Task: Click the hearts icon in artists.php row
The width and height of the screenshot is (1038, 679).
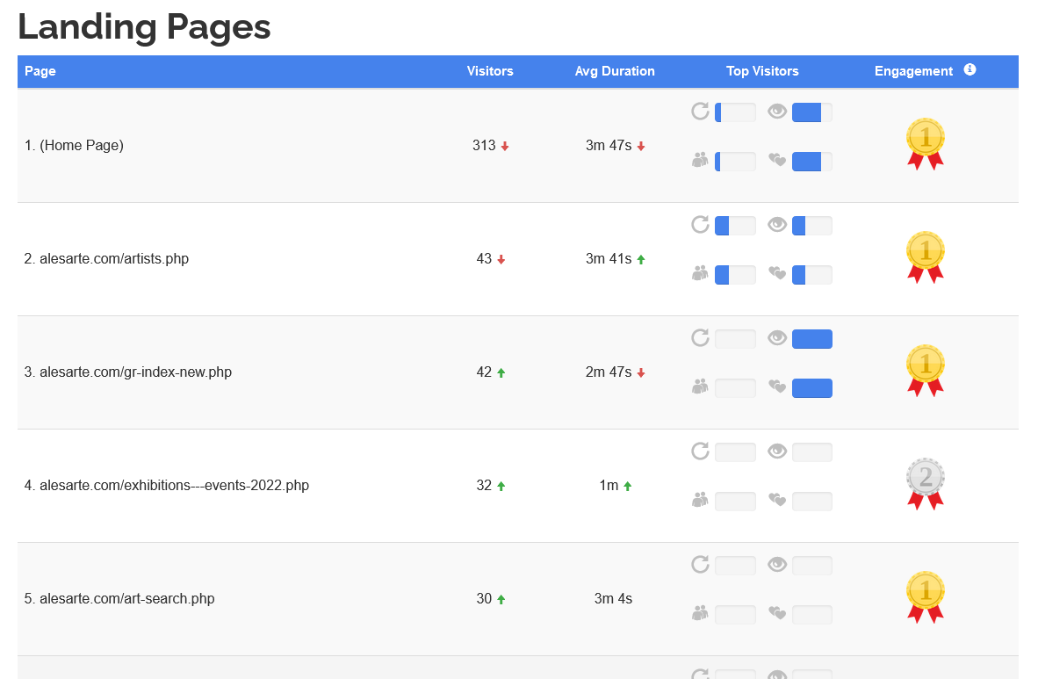Action: point(777,273)
